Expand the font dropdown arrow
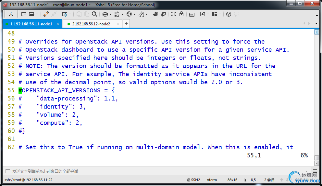The image size is (322, 186). [147, 14]
